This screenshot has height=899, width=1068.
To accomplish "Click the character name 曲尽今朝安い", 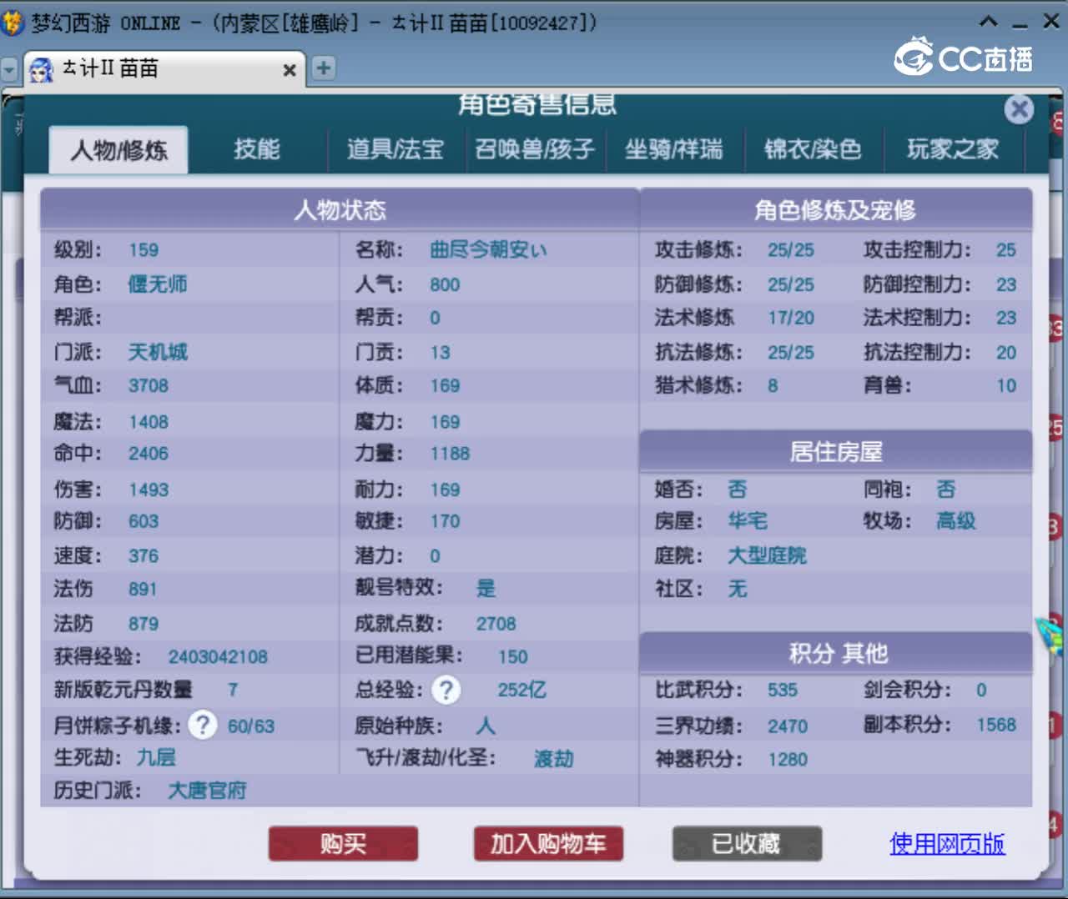I will (x=488, y=249).
